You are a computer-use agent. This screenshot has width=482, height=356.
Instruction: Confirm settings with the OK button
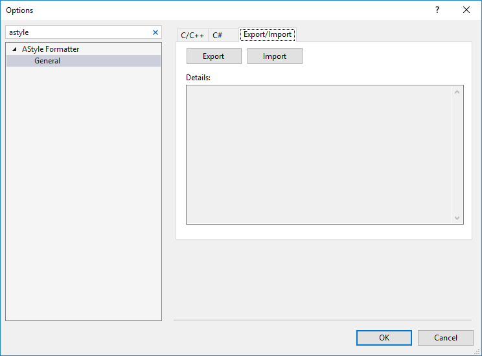pos(384,337)
